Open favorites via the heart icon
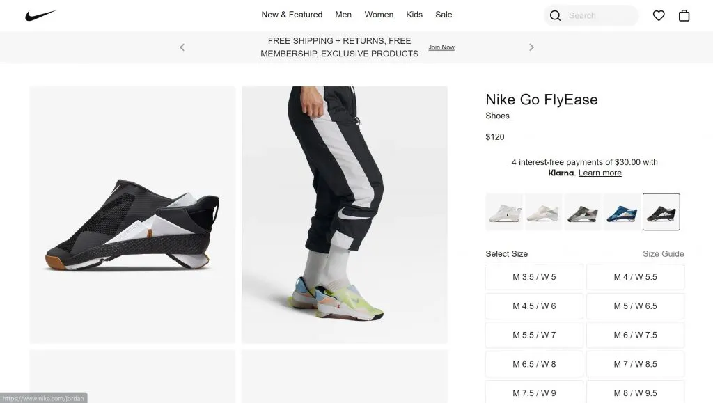 659,15
